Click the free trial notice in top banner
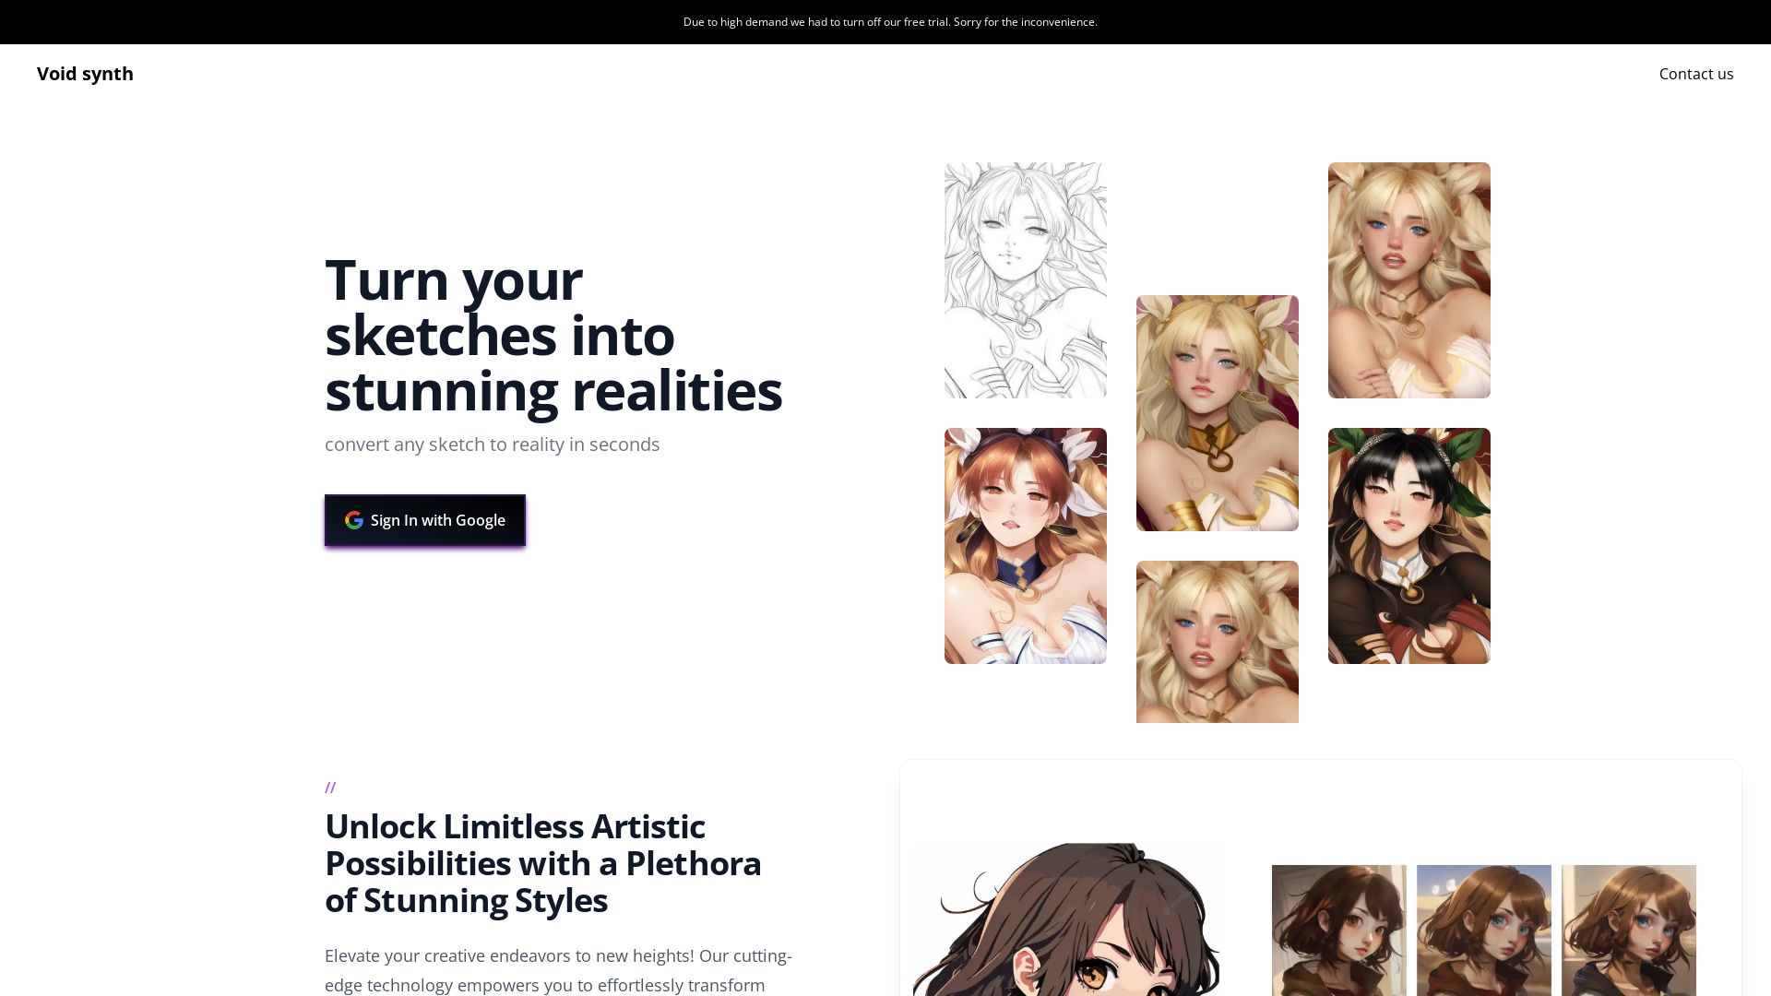1771x996 pixels. point(889,22)
